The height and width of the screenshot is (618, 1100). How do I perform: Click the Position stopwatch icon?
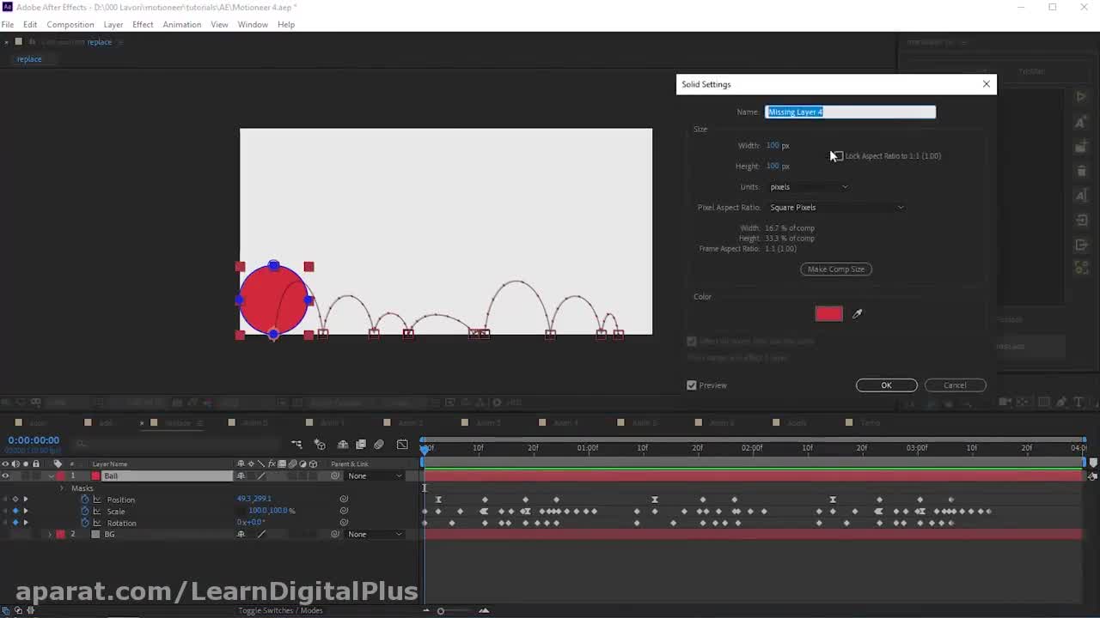tap(85, 500)
